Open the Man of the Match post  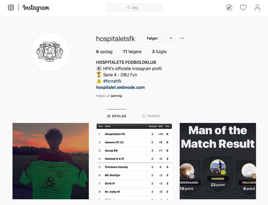tap(218, 161)
